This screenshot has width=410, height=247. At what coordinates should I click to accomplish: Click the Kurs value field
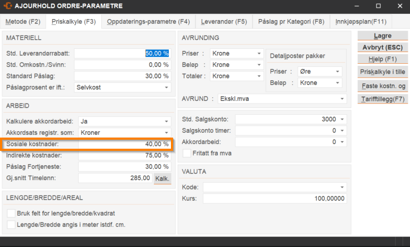[274, 199]
